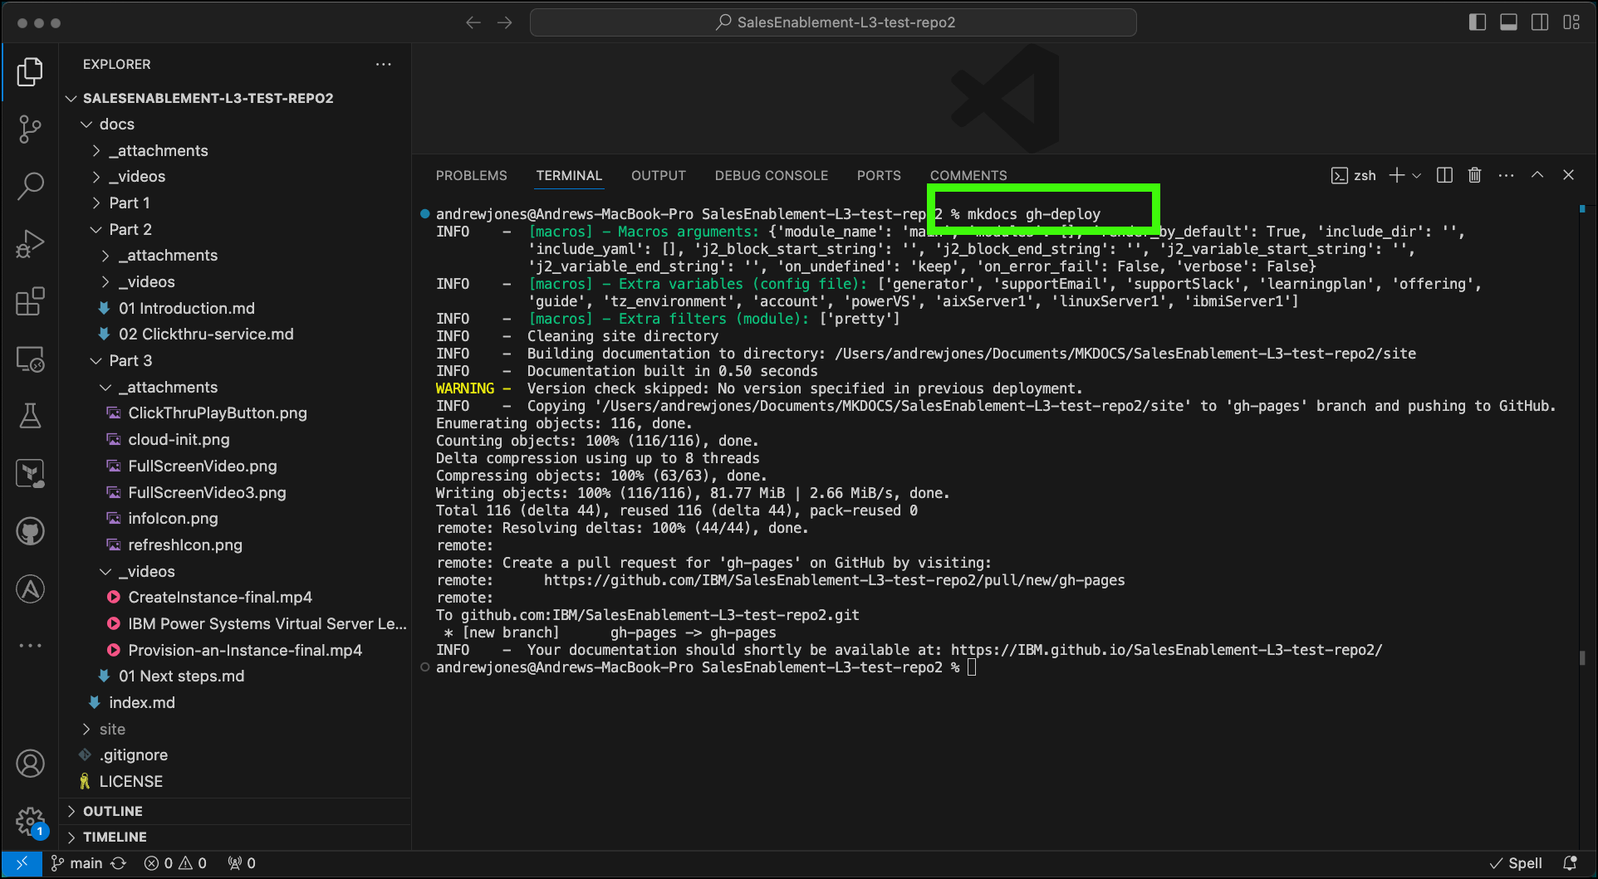
Task: Click the SalesEnablement-L3-test-repo2 search bar
Action: (832, 22)
